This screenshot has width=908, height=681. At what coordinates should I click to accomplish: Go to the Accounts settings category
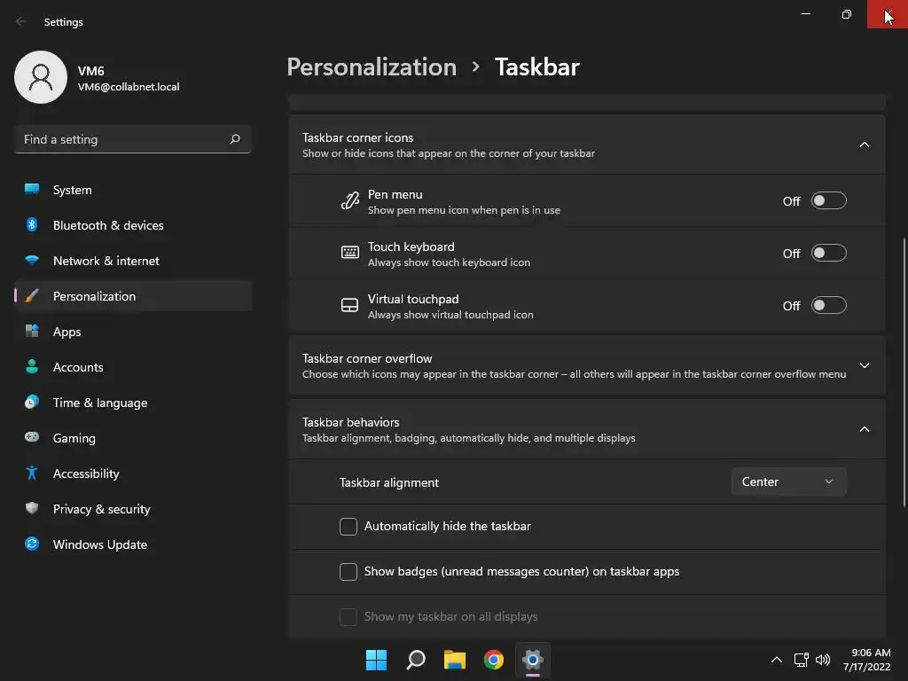click(x=78, y=367)
